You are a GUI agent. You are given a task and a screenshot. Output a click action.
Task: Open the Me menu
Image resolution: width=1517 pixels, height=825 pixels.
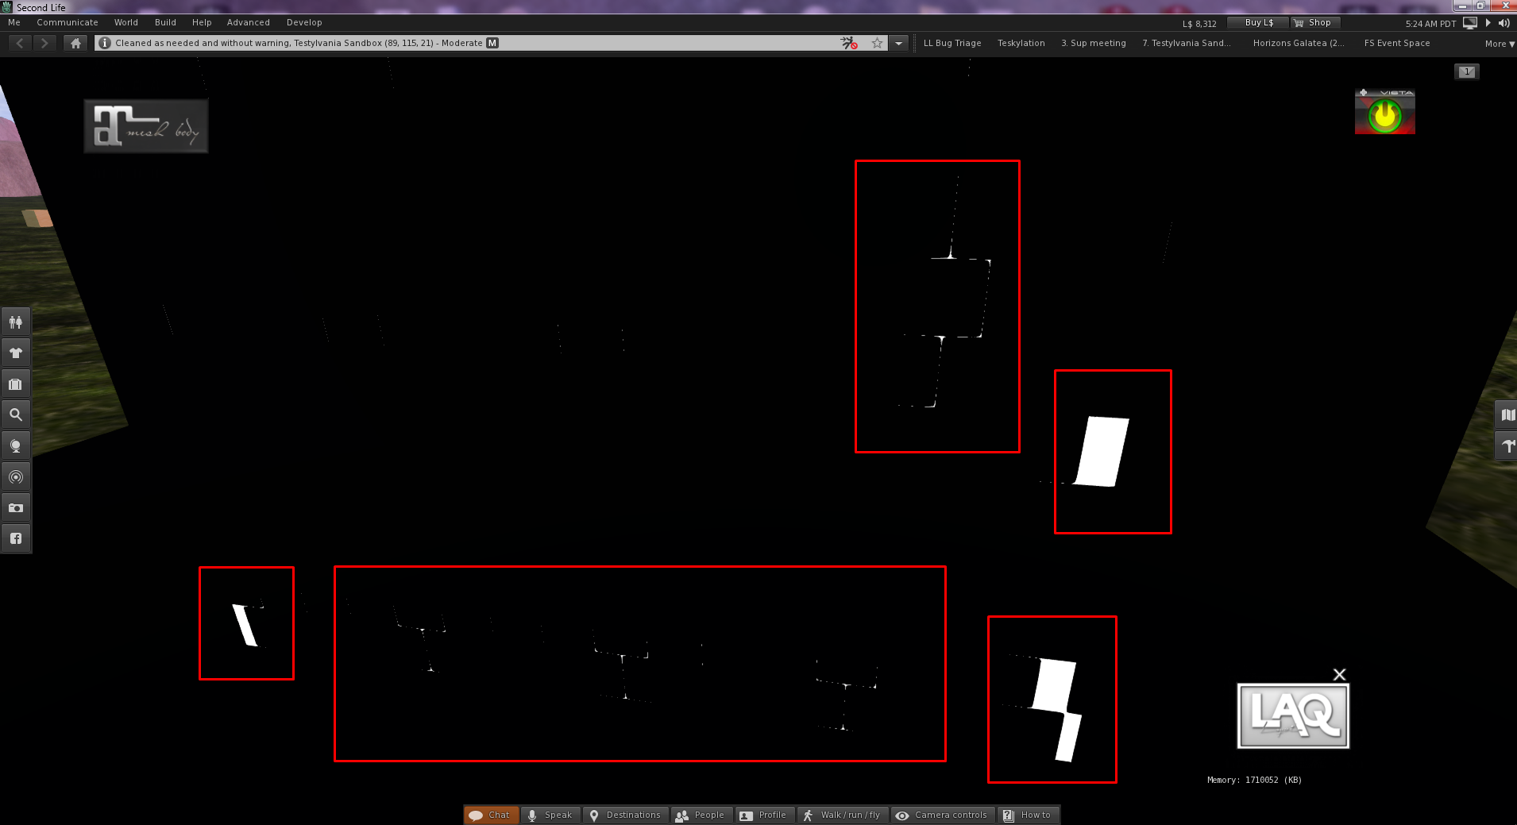14,22
